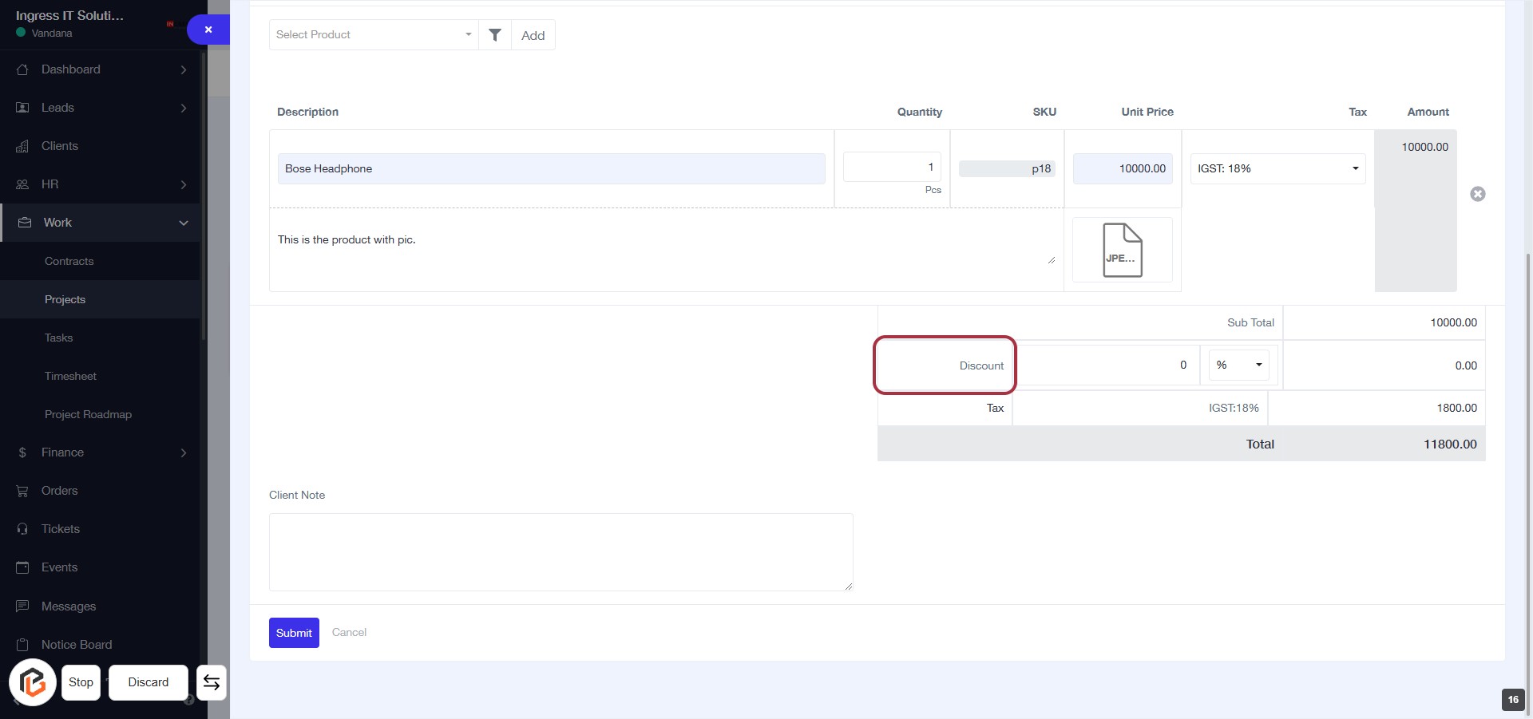The height and width of the screenshot is (719, 1533).
Task: Open the Select Product dropdown
Action: 373,34
